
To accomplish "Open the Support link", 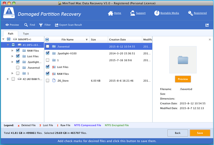I will point(141,13).
